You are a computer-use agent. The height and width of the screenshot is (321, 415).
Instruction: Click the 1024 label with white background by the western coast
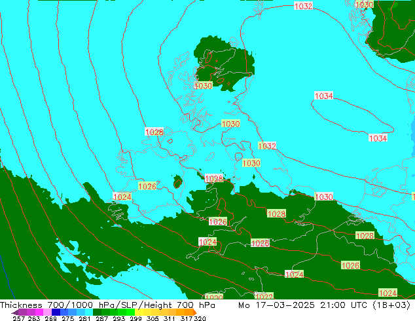[122, 197]
